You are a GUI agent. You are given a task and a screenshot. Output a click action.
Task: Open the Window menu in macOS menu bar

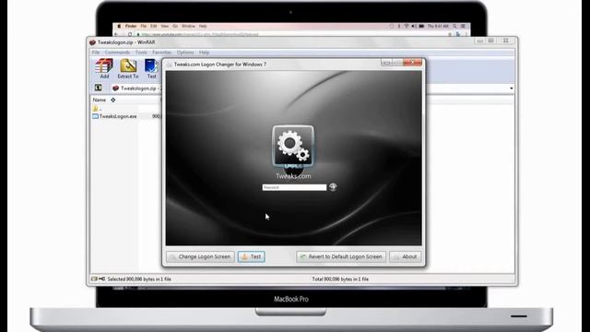188,26
